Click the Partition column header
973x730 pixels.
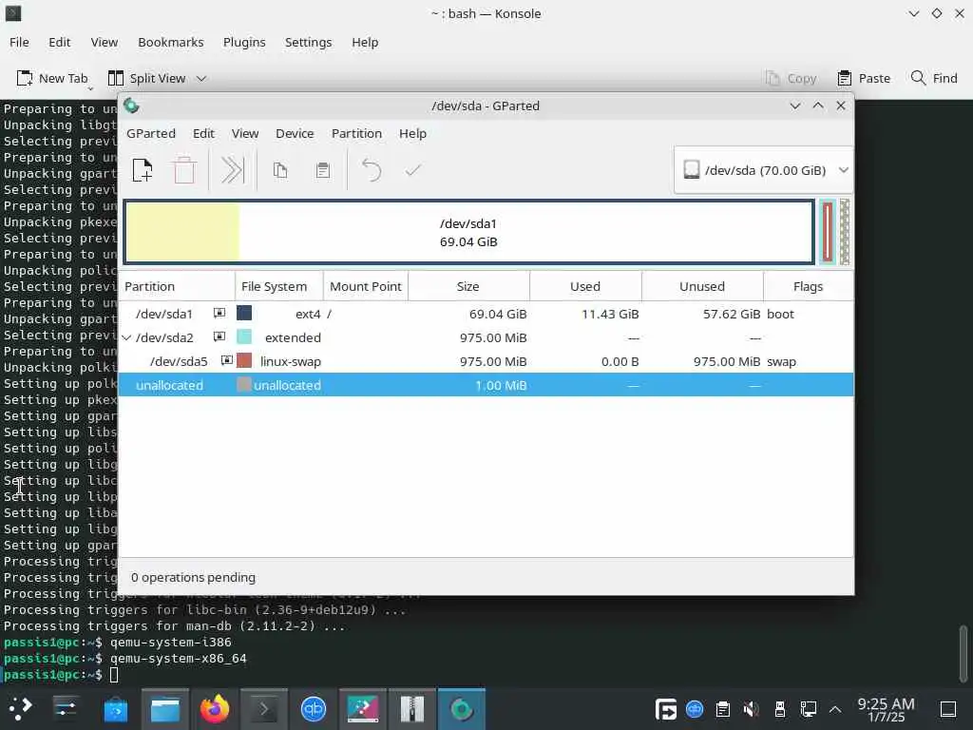click(x=177, y=286)
